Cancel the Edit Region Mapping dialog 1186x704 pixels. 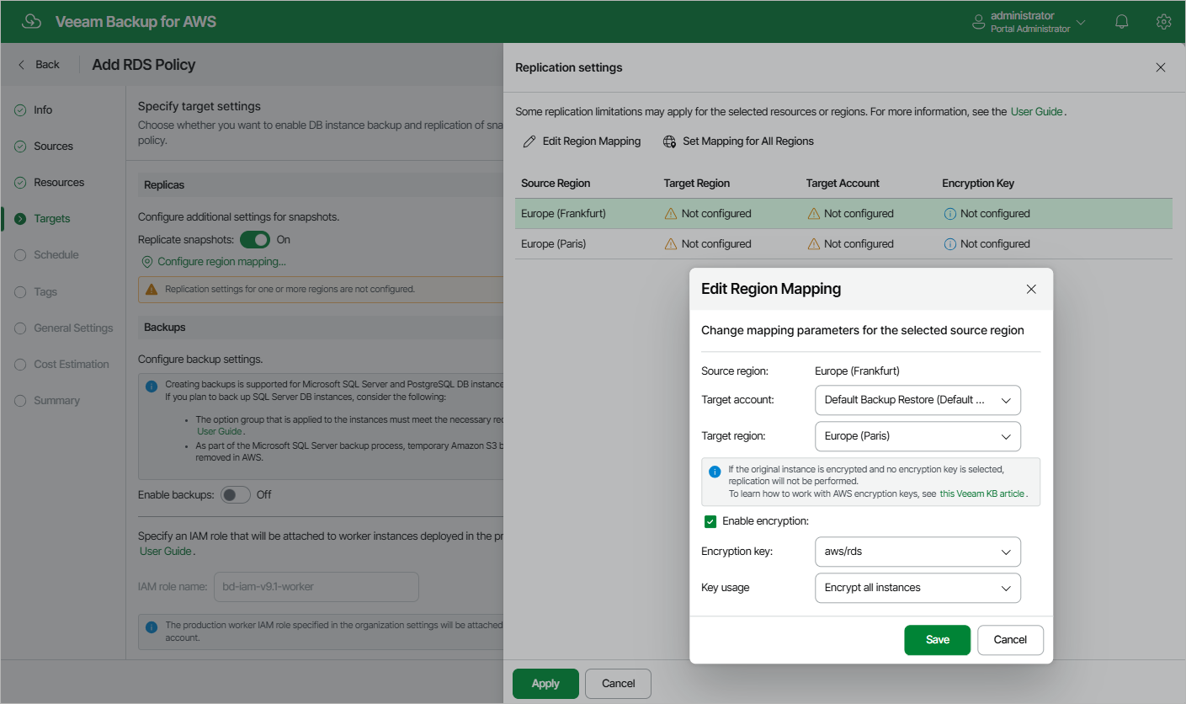1010,640
